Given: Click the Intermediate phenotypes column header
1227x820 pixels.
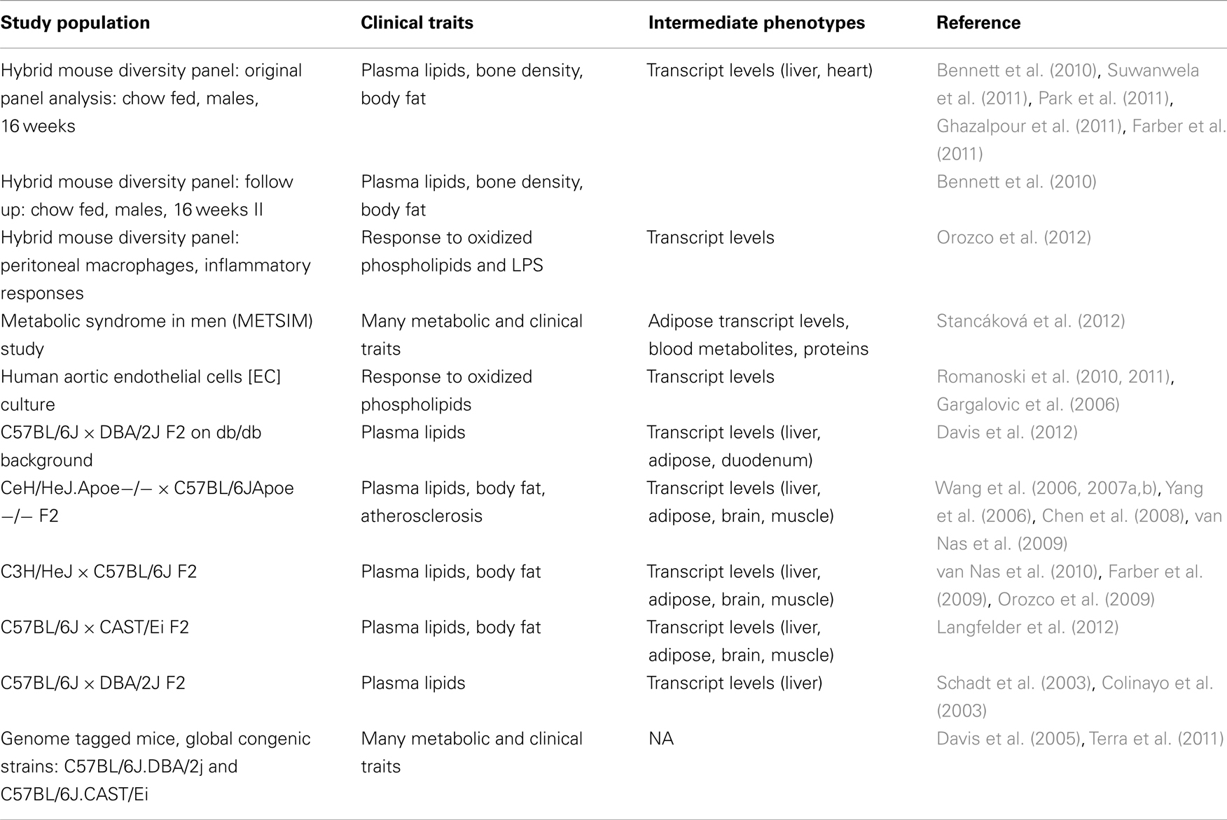Looking at the screenshot, I should click(756, 23).
